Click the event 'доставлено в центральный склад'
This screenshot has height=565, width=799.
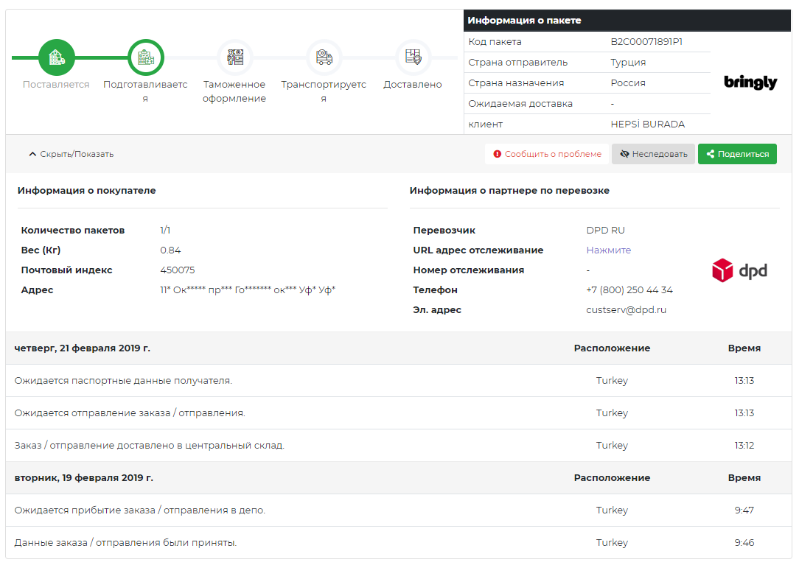[200, 445]
